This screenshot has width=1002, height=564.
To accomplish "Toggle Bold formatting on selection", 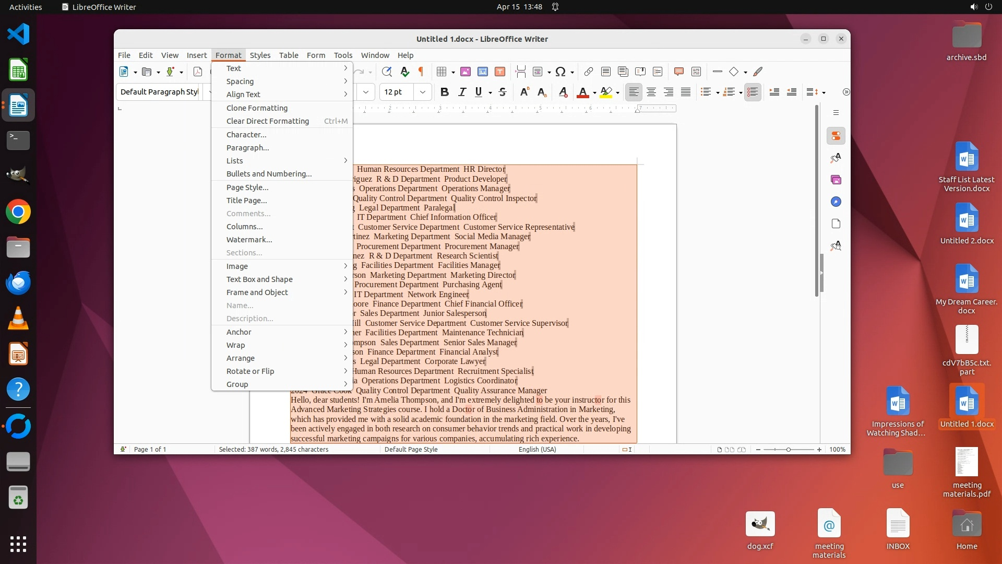I will 445,92.
